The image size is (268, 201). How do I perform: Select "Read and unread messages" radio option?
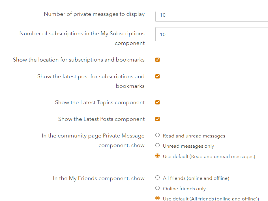coord(157,135)
